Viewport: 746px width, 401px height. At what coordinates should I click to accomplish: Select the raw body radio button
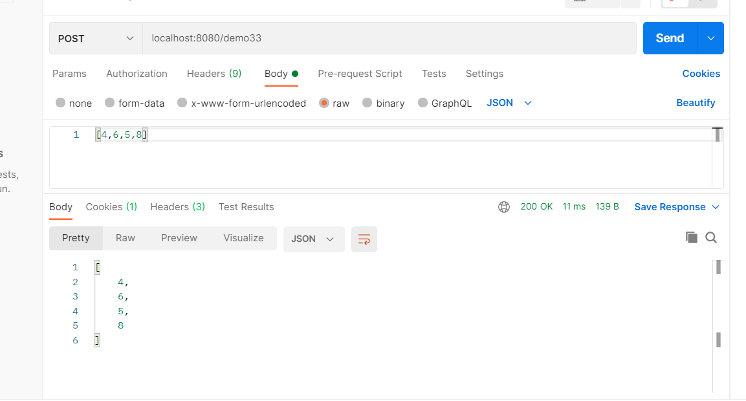click(x=324, y=103)
